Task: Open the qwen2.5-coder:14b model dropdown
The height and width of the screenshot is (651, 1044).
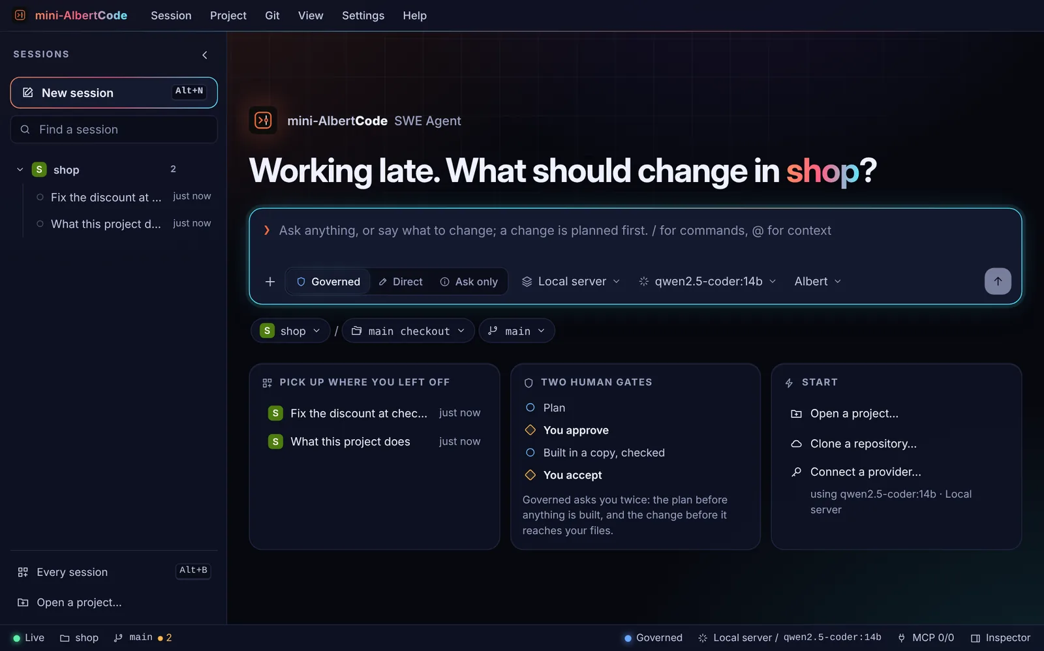Action: (x=708, y=282)
